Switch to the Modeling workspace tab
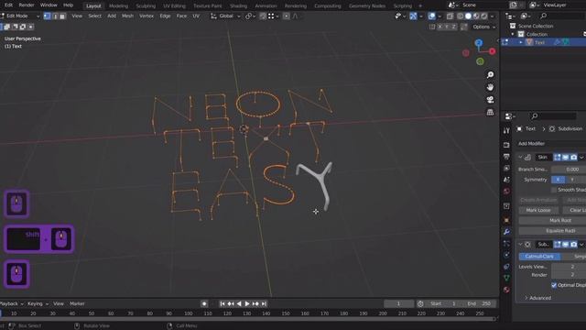 [x=118, y=6]
